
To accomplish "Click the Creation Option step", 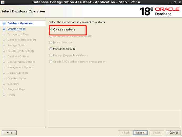I will pos(17,78).
